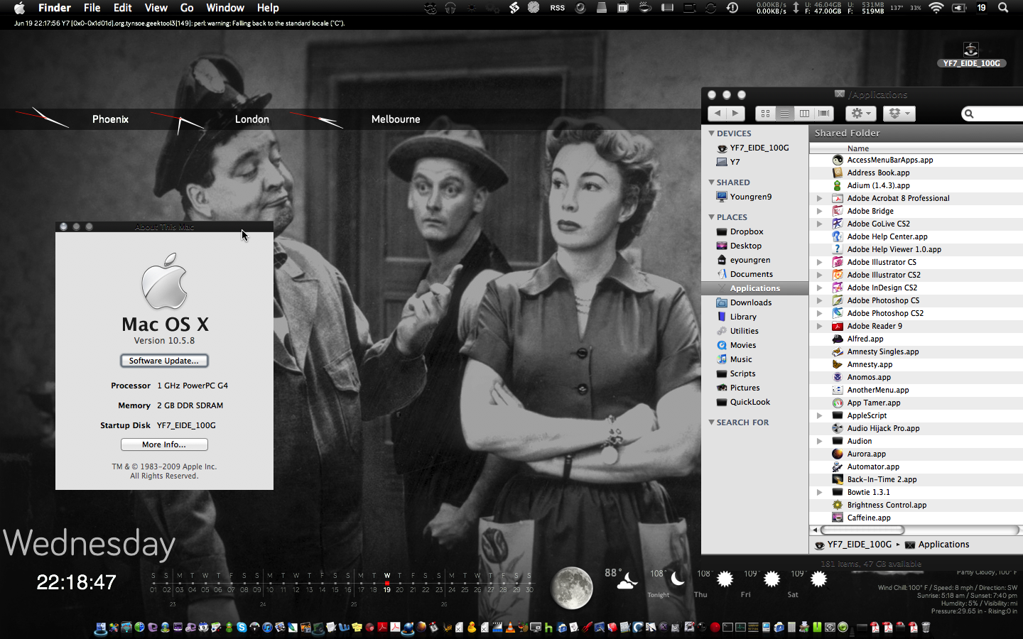Select the Y7 computer in sidebar
The height and width of the screenshot is (639, 1023).
[x=754, y=162]
